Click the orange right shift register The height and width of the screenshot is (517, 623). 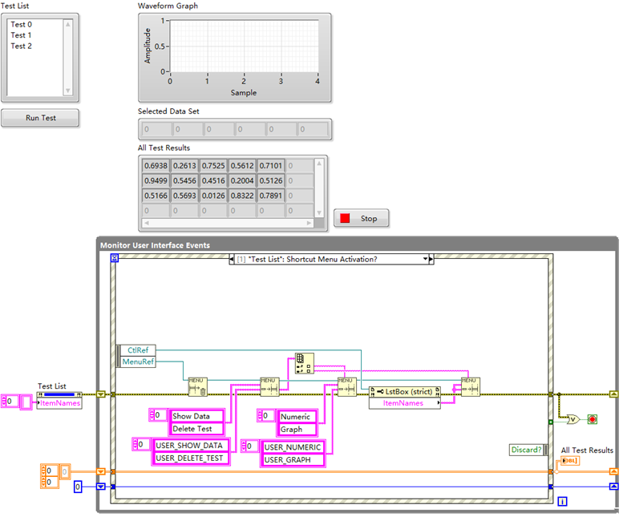click(614, 472)
